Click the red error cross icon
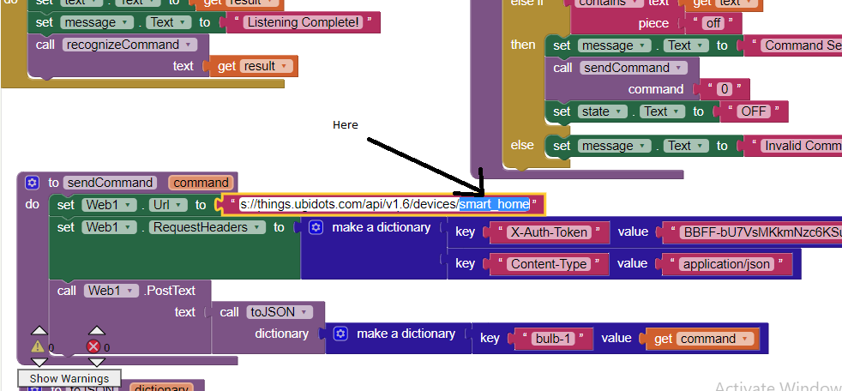 pyautogui.click(x=93, y=346)
